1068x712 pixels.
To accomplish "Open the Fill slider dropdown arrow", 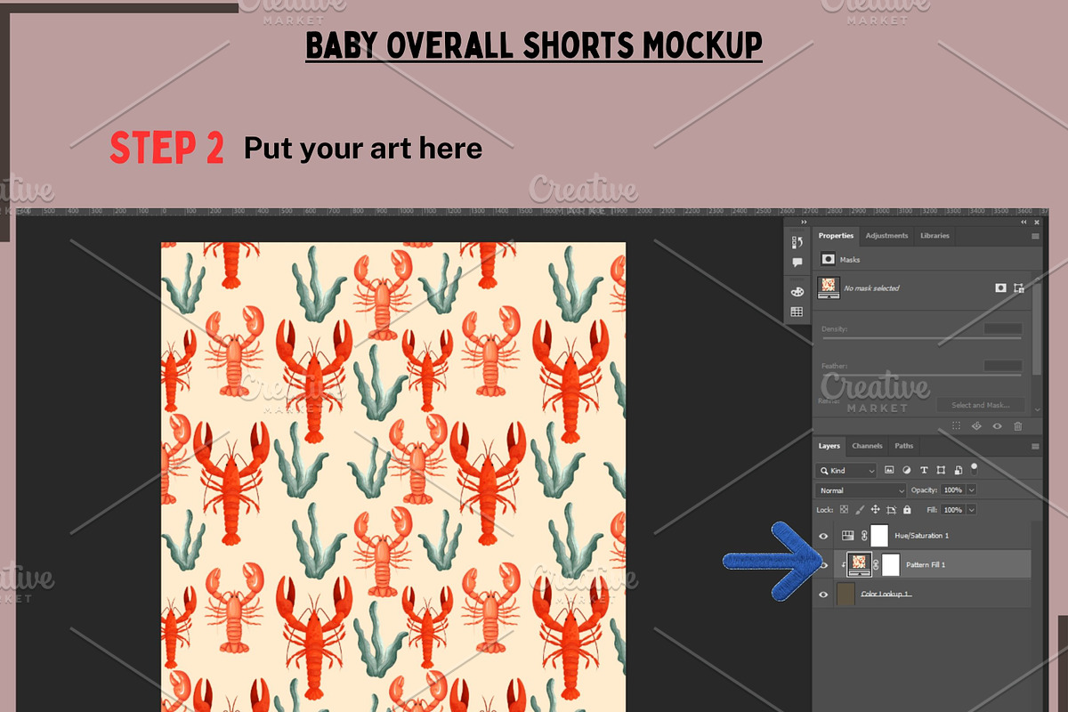I will tap(971, 510).
